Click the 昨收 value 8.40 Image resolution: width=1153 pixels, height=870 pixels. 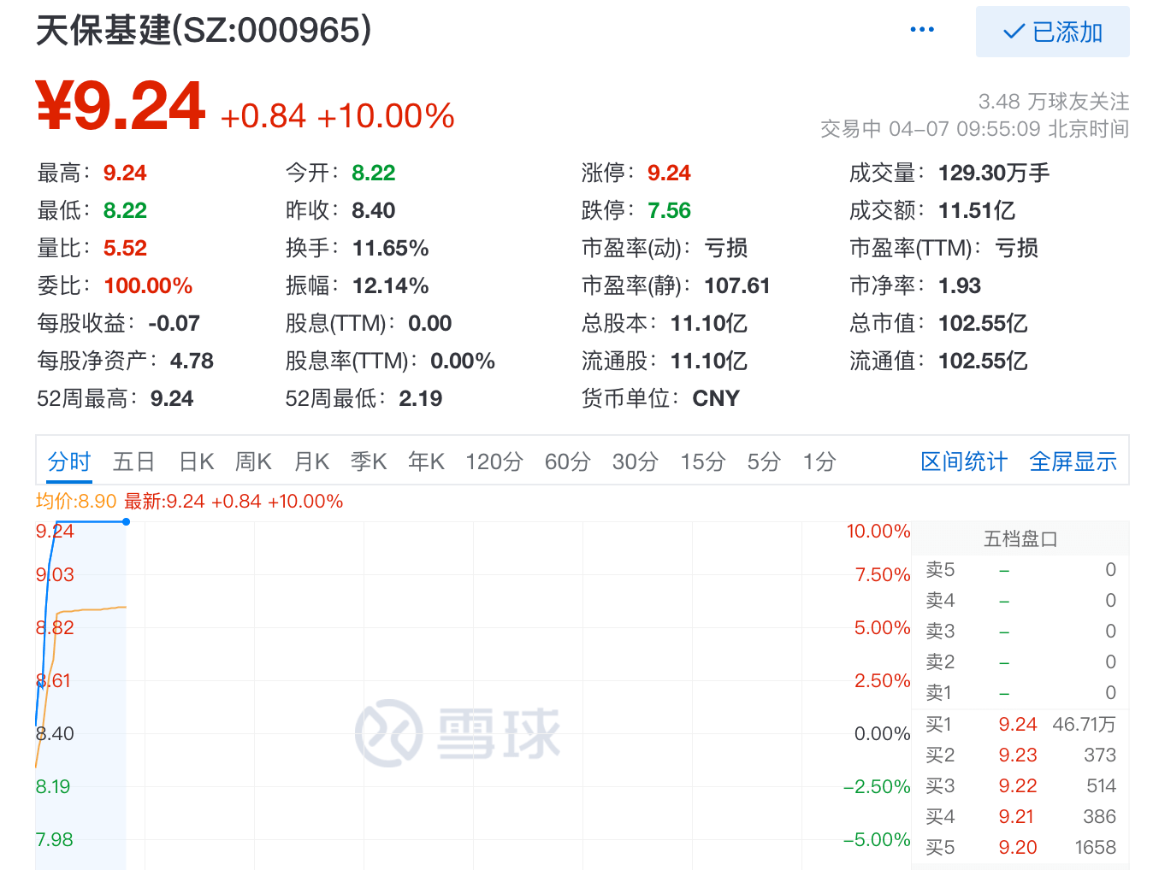[374, 210]
